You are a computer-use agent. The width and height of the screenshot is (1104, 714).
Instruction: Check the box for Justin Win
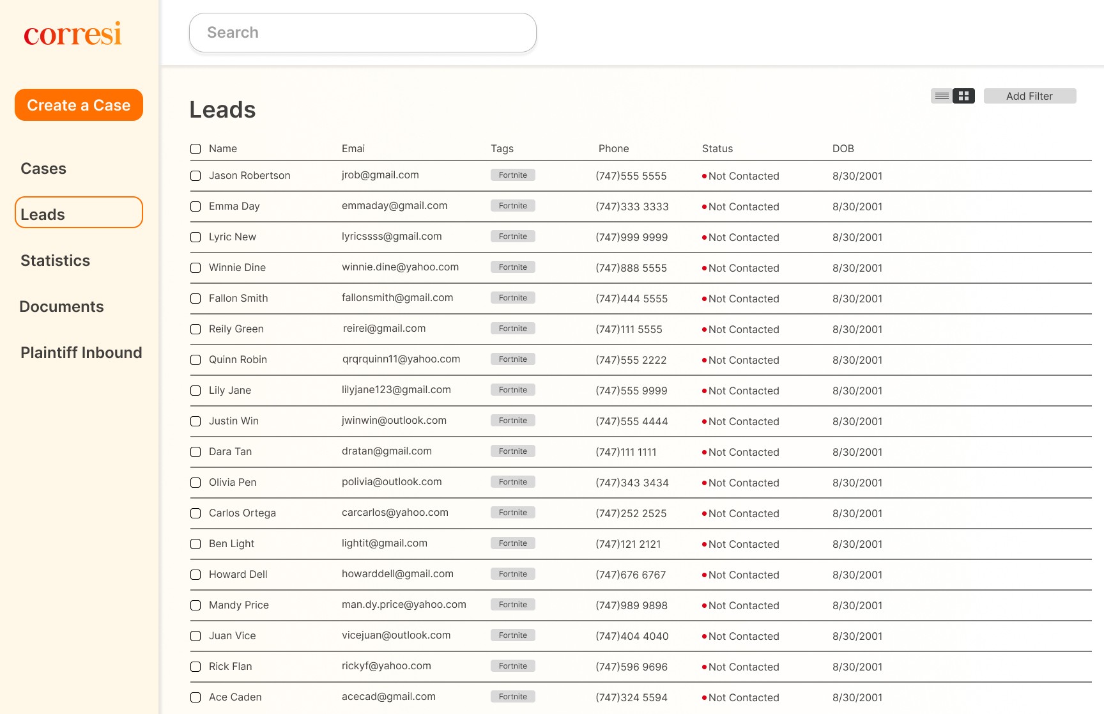coord(195,421)
